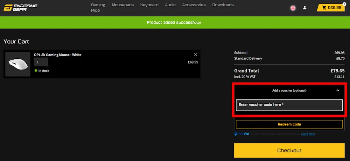Open the Accessories menu
Viewport: 350px width, 161px height.
click(194, 5)
